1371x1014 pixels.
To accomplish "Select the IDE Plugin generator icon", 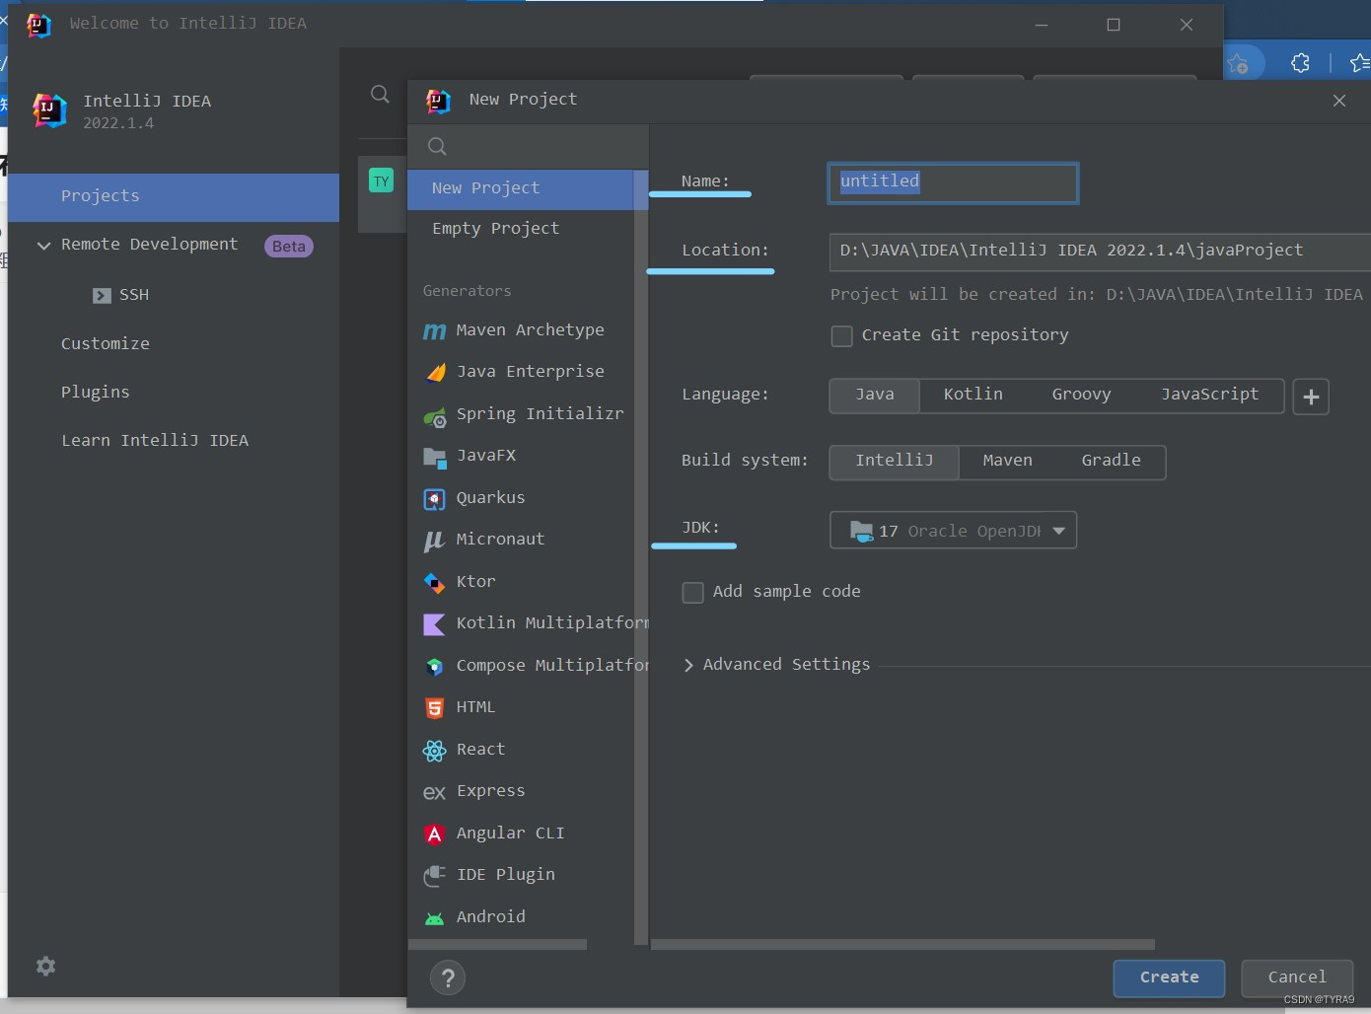I will pyautogui.click(x=434, y=876).
